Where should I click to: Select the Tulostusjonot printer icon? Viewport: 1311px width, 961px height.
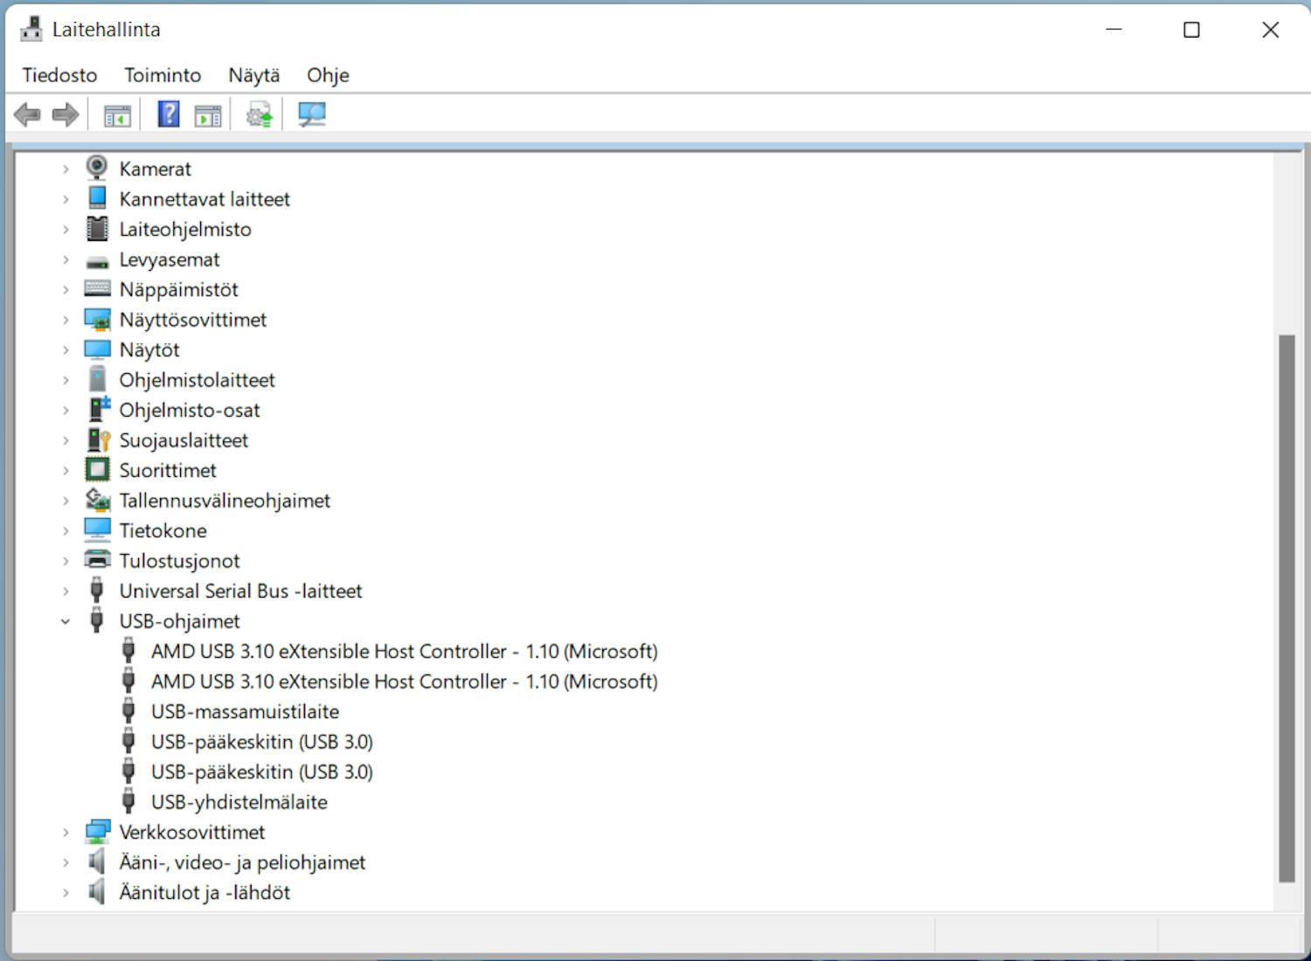pos(97,560)
